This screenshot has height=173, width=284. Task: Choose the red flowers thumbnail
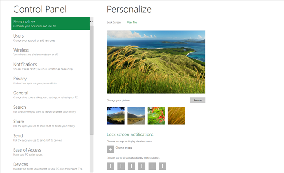click(x=156, y=116)
